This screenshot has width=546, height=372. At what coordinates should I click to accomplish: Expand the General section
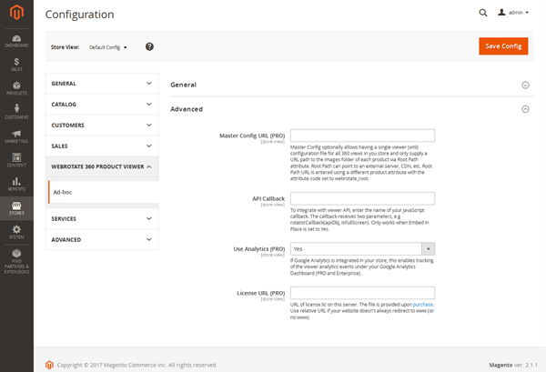(x=347, y=85)
